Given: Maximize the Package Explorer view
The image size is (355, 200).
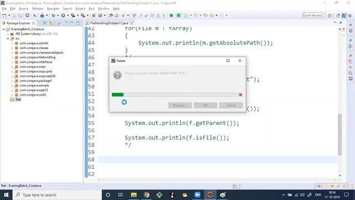Looking at the screenshot, I should [78, 23].
